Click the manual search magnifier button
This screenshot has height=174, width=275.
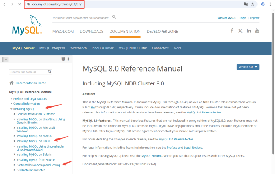click(49, 72)
